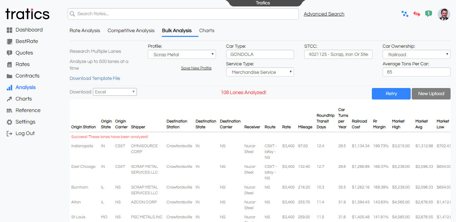Image resolution: width=456 pixels, height=222 pixels.
Task: Open Settings via the gear icon
Action: 9,122
